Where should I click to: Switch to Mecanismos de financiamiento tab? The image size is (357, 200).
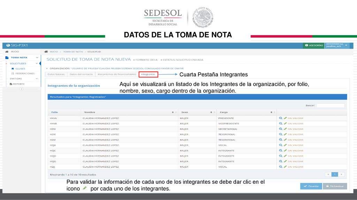pos(117,74)
